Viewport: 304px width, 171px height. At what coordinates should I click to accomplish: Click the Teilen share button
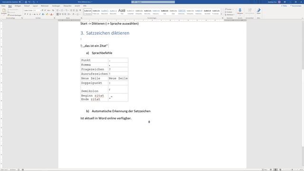tap(285, 6)
